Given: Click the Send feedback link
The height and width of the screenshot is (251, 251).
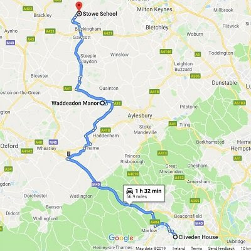Looking at the screenshot, I should tap(222, 248).
